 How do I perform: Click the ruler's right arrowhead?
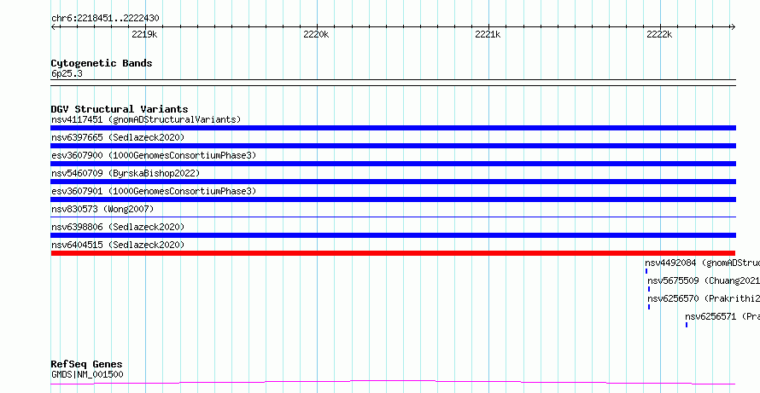click(x=733, y=27)
